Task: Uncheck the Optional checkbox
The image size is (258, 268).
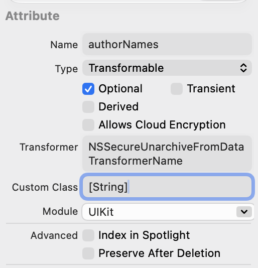Action: (88, 89)
